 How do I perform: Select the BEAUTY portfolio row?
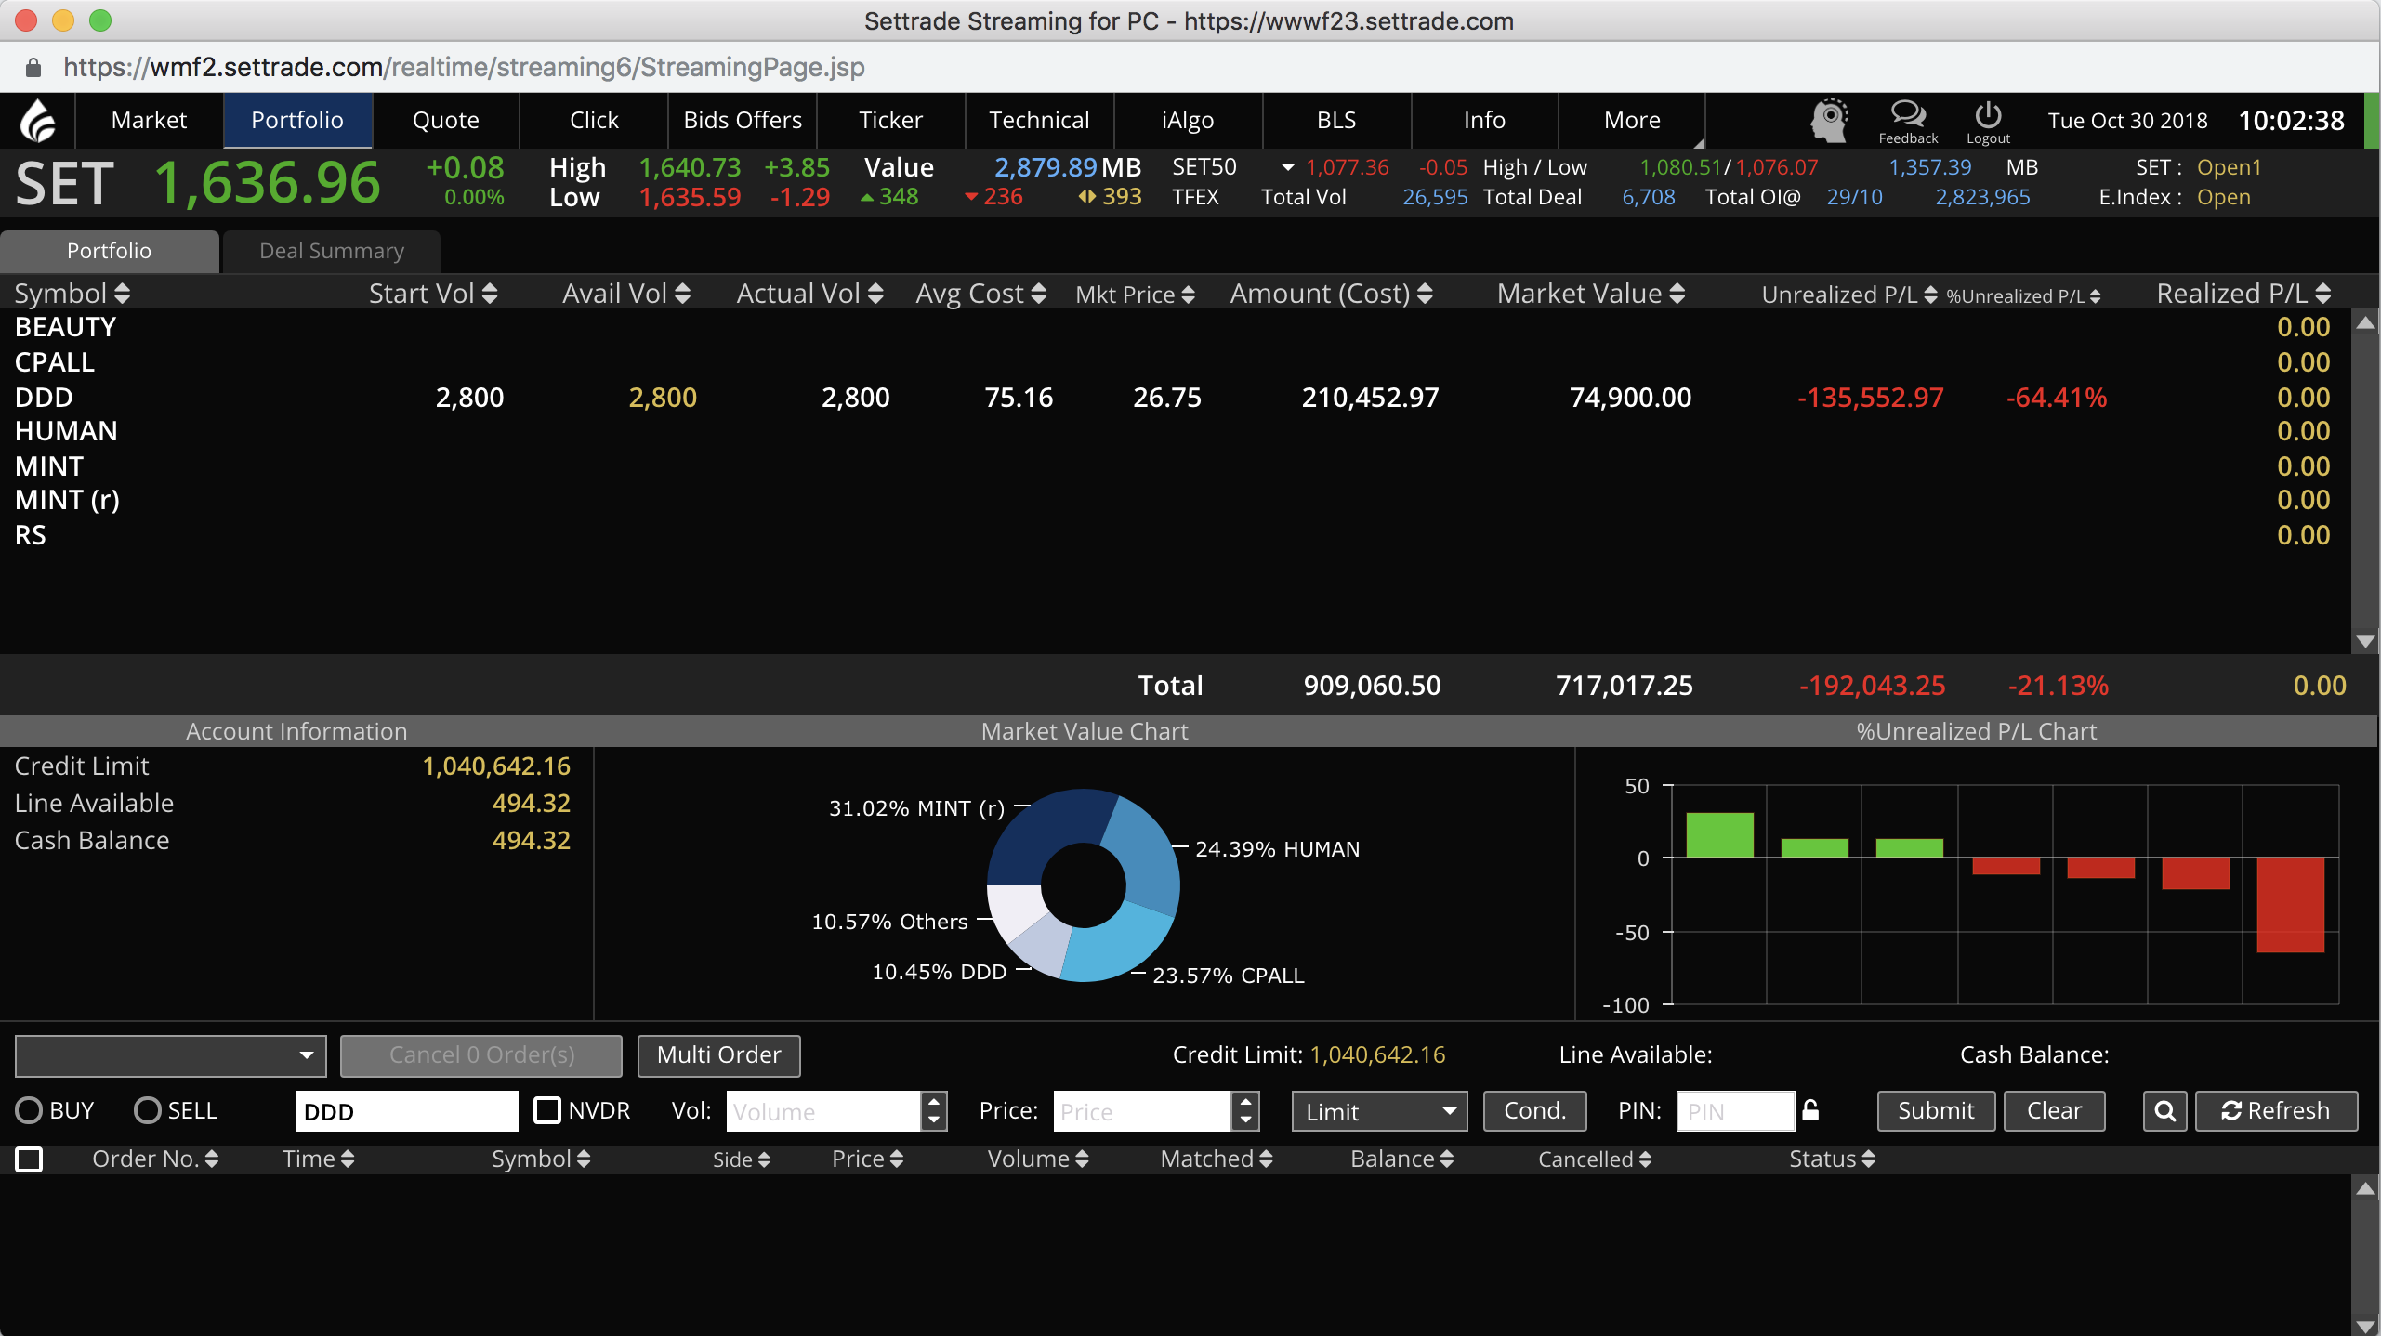point(1174,327)
